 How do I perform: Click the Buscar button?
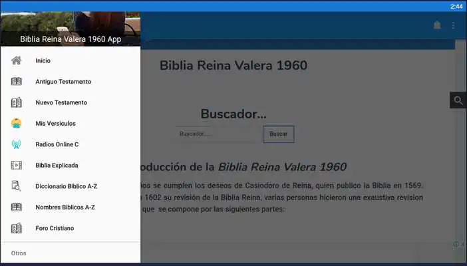pyautogui.click(x=279, y=134)
